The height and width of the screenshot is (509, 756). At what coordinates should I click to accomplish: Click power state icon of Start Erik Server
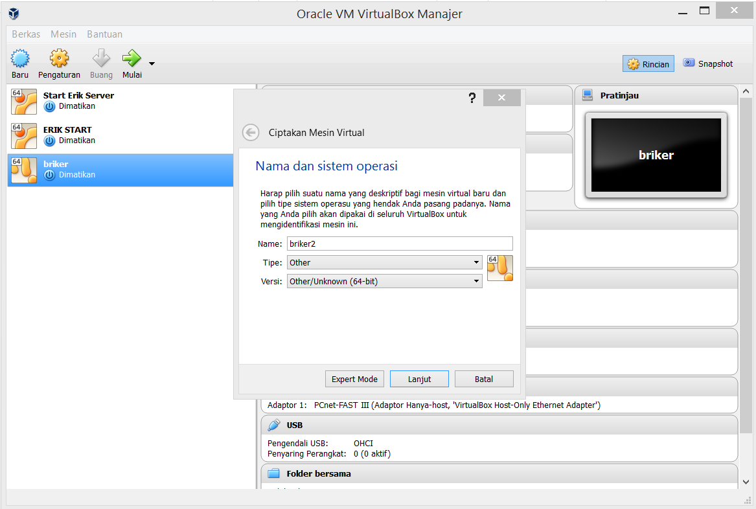(49, 106)
